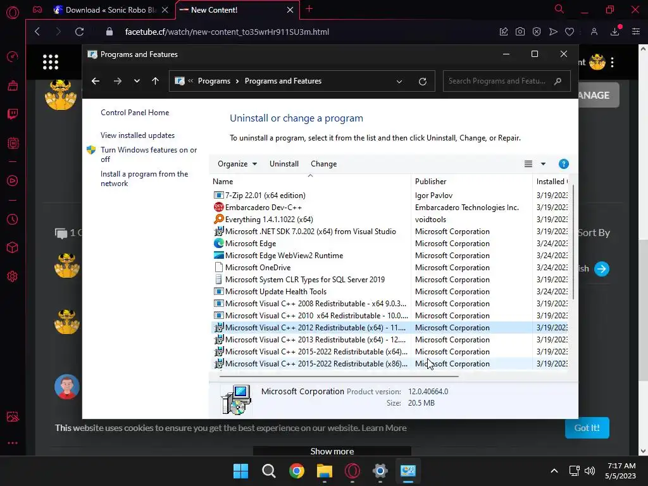Expand the view options dropdown arrow

coord(543,164)
